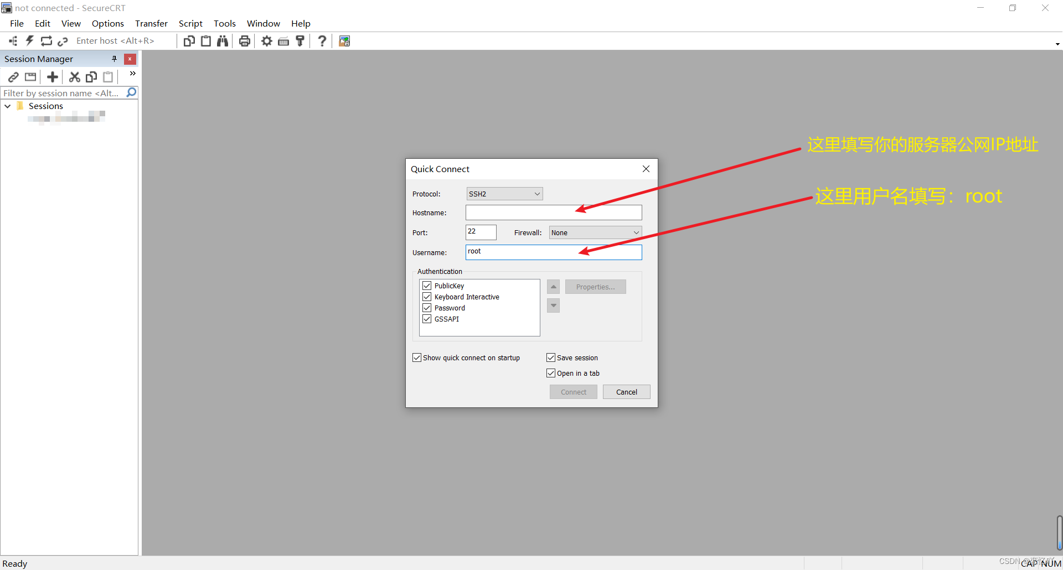Close the Quick Connect dialog

(646, 169)
